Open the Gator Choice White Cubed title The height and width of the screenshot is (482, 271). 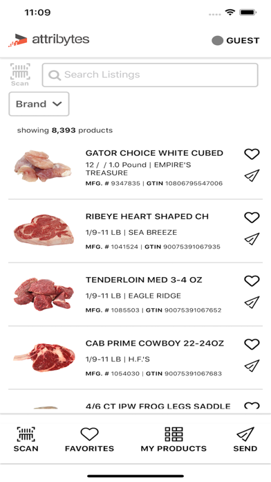click(154, 153)
